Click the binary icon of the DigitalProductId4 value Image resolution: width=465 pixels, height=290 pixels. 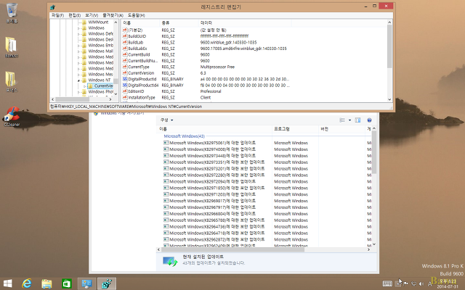point(125,86)
